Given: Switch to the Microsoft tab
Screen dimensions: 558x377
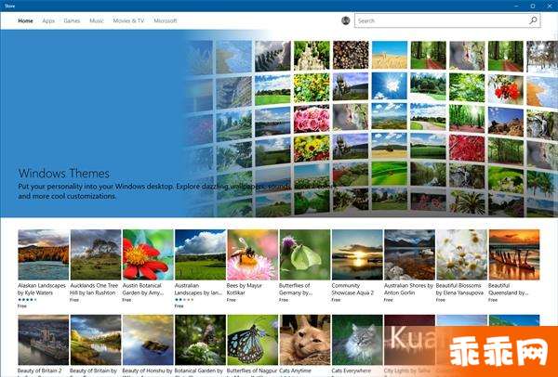Looking at the screenshot, I should point(166,21).
